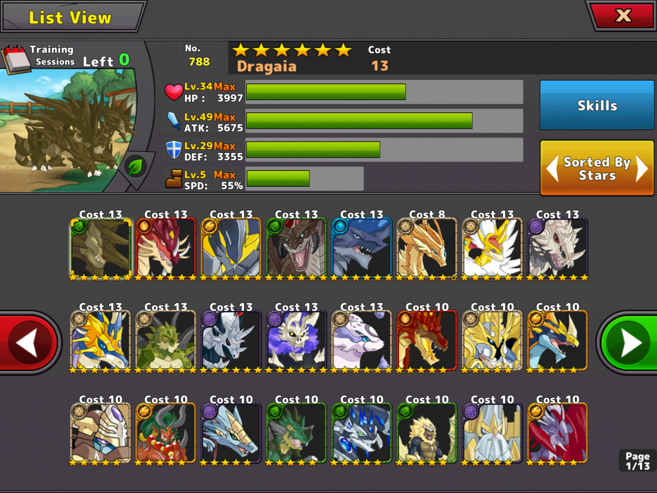Click the red heart HP icon
This screenshot has width=657, height=493.
coord(174,92)
